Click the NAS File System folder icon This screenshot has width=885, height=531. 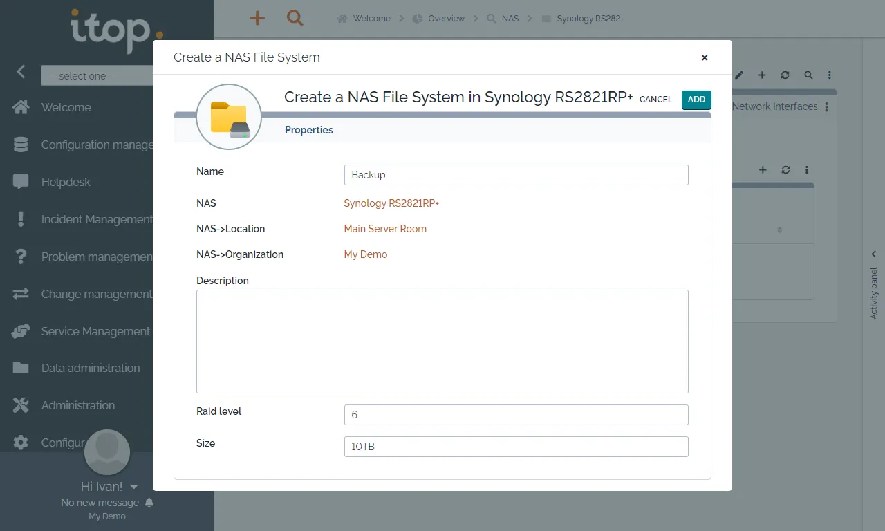click(x=229, y=117)
